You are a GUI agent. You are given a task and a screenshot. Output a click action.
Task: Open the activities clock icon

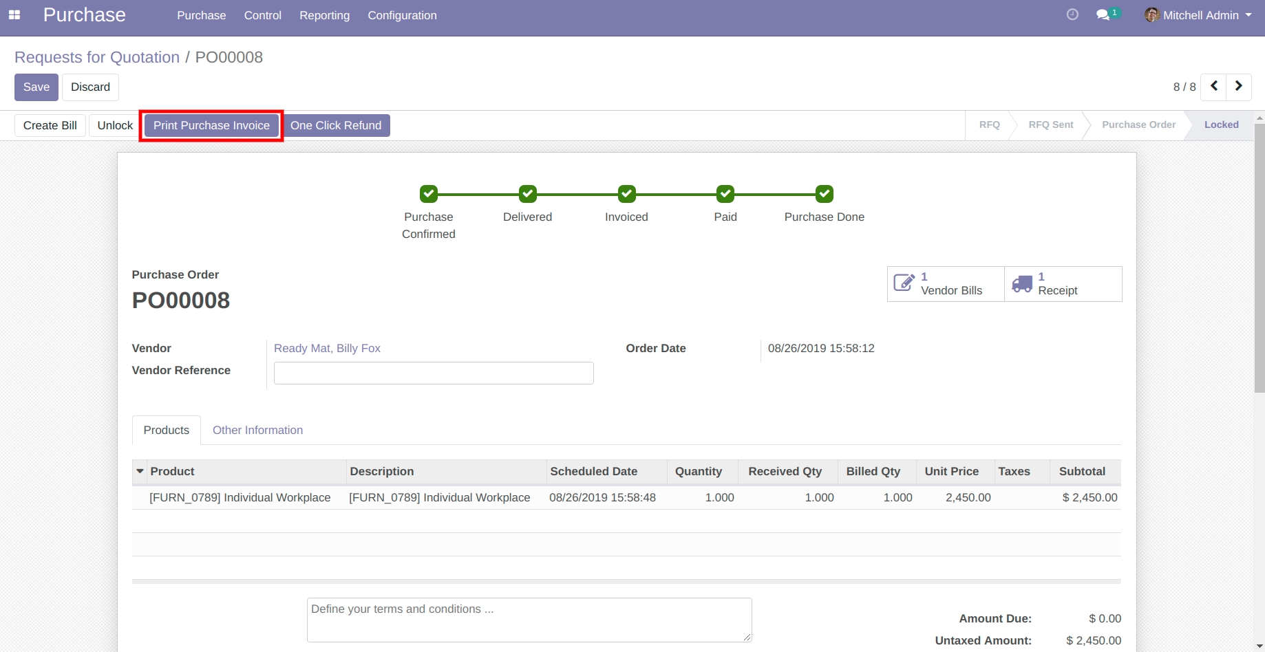click(1072, 14)
